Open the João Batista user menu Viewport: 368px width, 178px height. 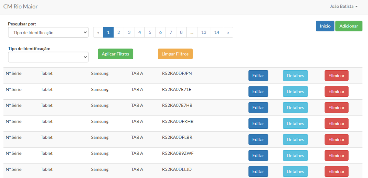pos(344,6)
